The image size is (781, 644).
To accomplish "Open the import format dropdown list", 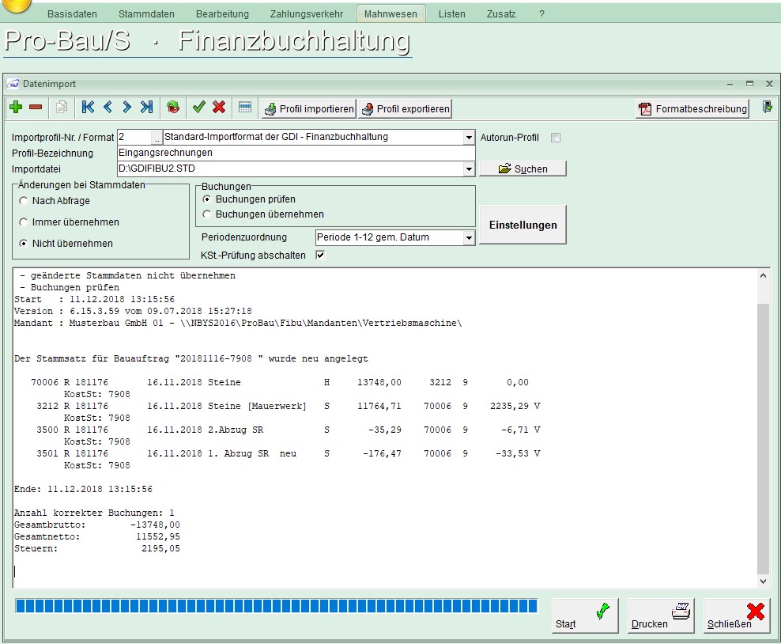I will pos(469,138).
